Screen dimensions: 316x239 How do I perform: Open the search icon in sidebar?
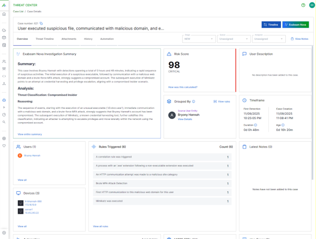pyautogui.click(x=4, y=122)
